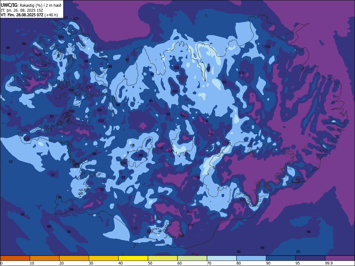Click the legend scale label '10'

pos(32,263)
